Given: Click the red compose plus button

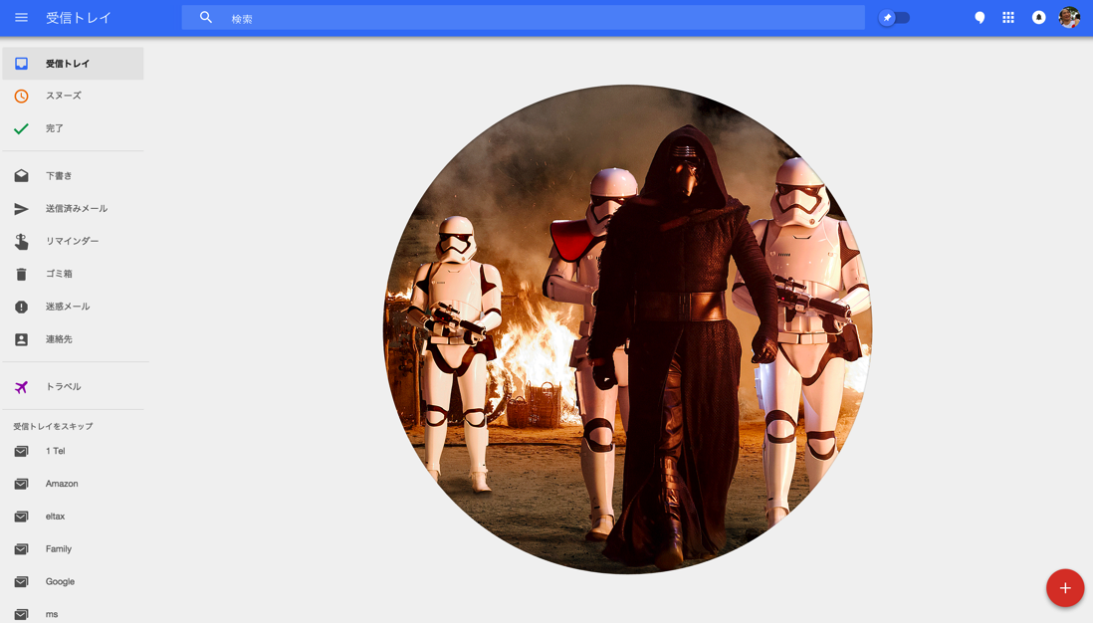Looking at the screenshot, I should pos(1065,588).
